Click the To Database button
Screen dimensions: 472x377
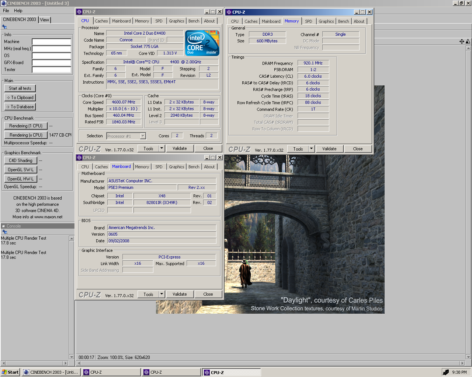[x=20, y=107]
